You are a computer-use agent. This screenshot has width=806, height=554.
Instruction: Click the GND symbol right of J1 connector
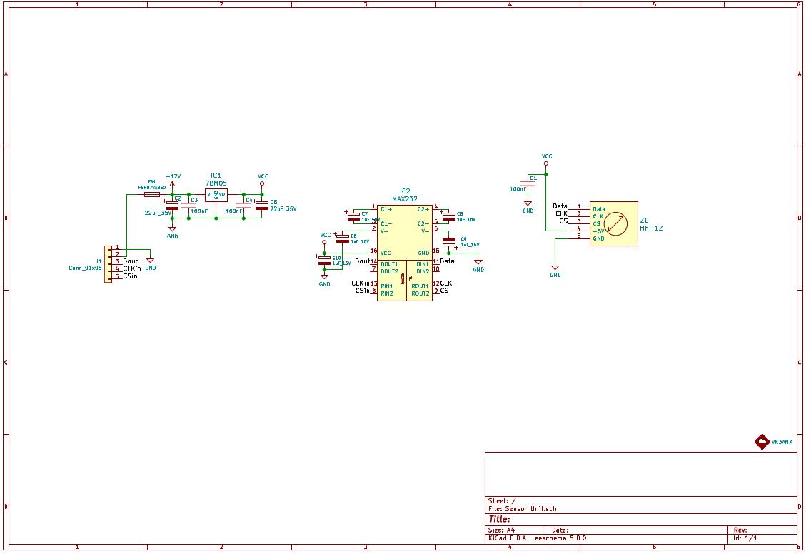pyautogui.click(x=151, y=262)
